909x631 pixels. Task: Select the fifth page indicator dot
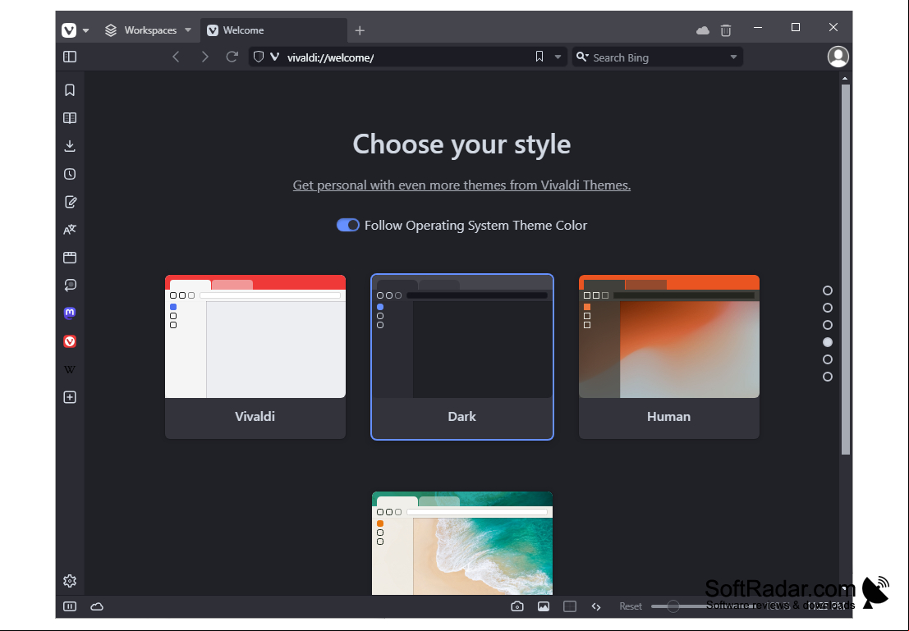(827, 359)
